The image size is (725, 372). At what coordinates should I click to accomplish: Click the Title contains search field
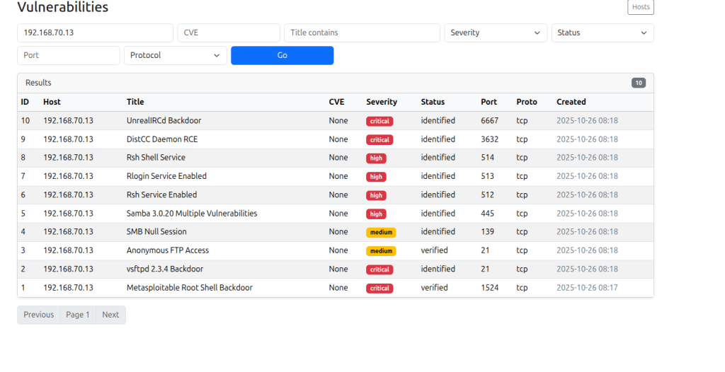tap(362, 33)
